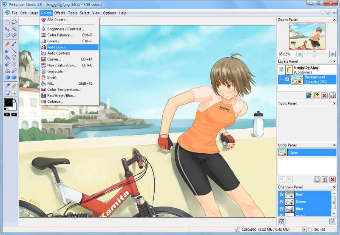This screenshot has width=340, height=235.
Task: Click zoom in plus button
Action: (x=332, y=54)
